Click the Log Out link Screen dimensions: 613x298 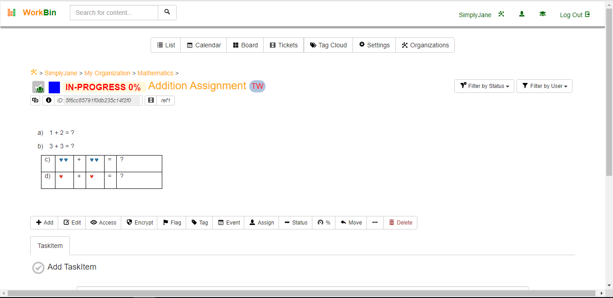pyautogui.click(x=575, y=15)
